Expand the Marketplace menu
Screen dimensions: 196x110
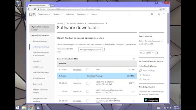tap(44, 14)
